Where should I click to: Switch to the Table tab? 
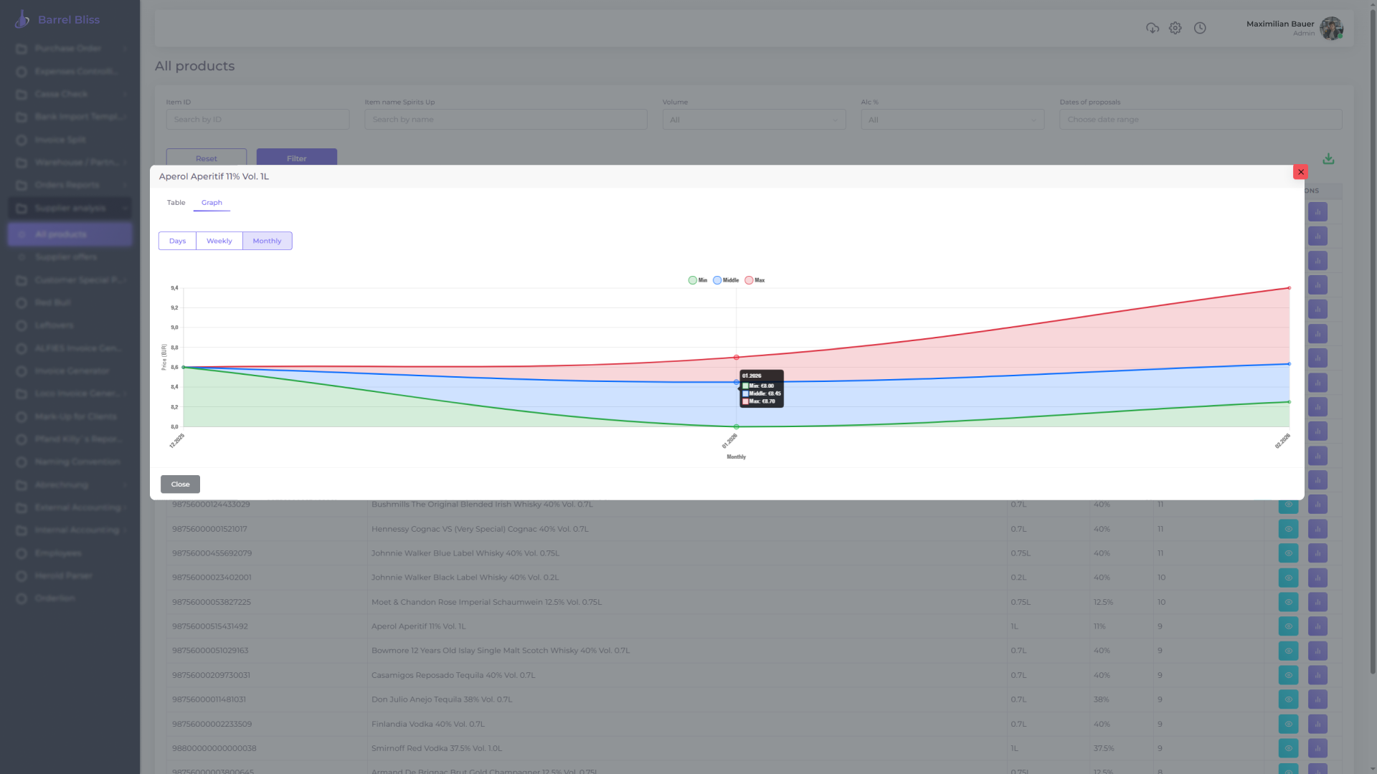click(176, 203)
